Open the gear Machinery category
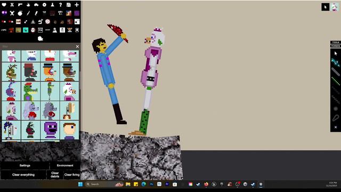The image size is (341, 192). (44, 5)
